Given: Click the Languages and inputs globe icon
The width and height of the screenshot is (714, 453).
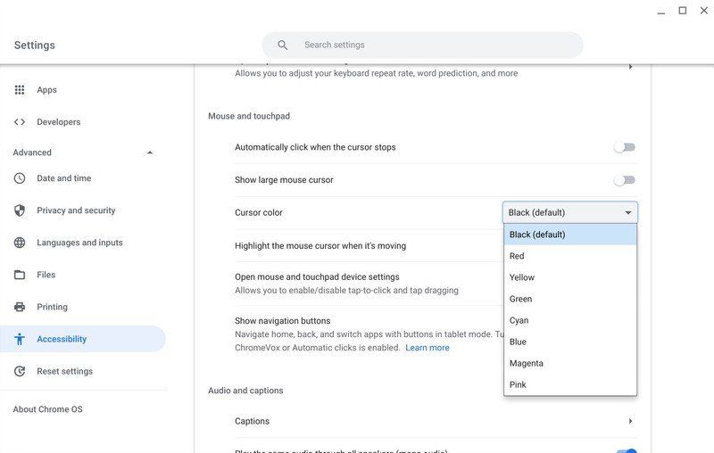Looking at the screenshot, I should 20,243.
